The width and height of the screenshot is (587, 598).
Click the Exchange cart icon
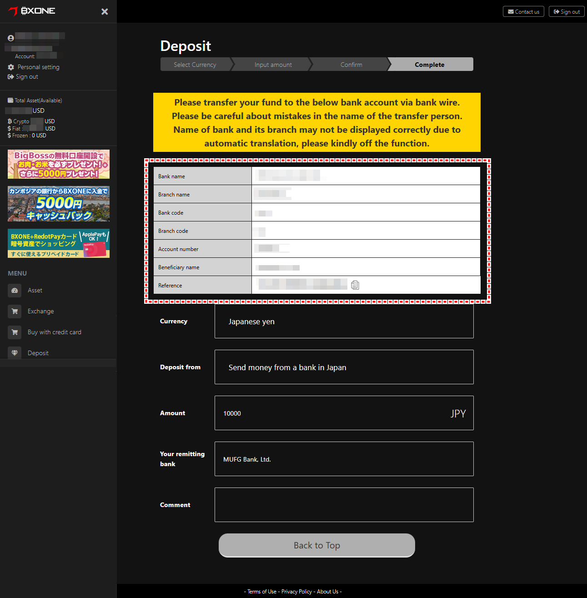click(15, 312)
